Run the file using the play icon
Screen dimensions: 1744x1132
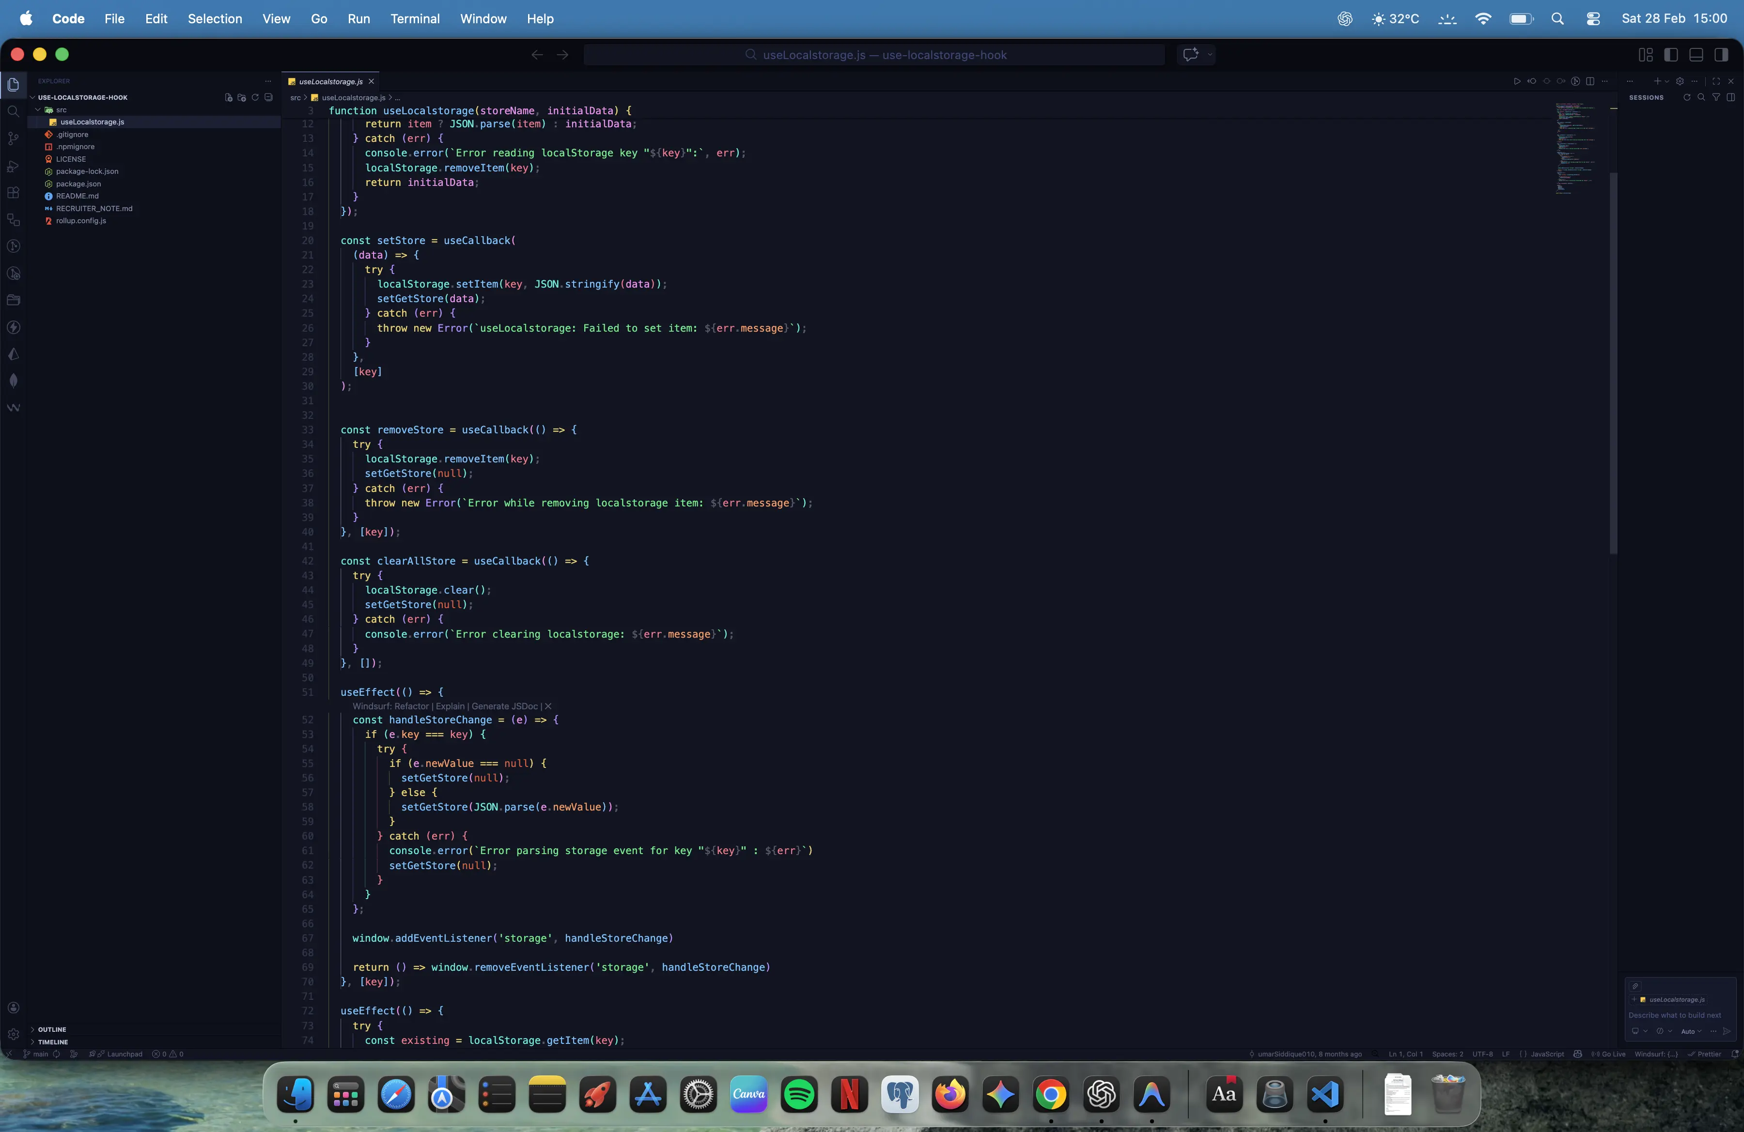[1518, 81]
